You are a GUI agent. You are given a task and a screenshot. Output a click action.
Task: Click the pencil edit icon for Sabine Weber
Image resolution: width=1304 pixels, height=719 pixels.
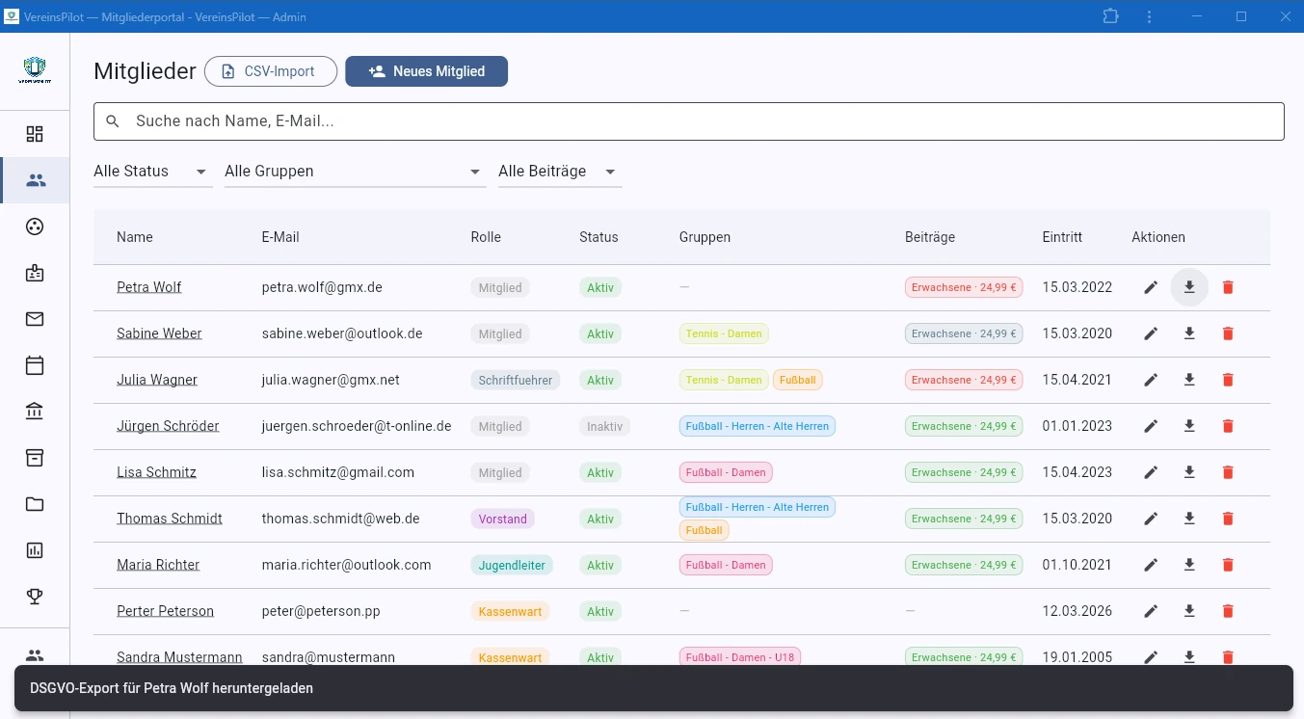(1151, 333)
